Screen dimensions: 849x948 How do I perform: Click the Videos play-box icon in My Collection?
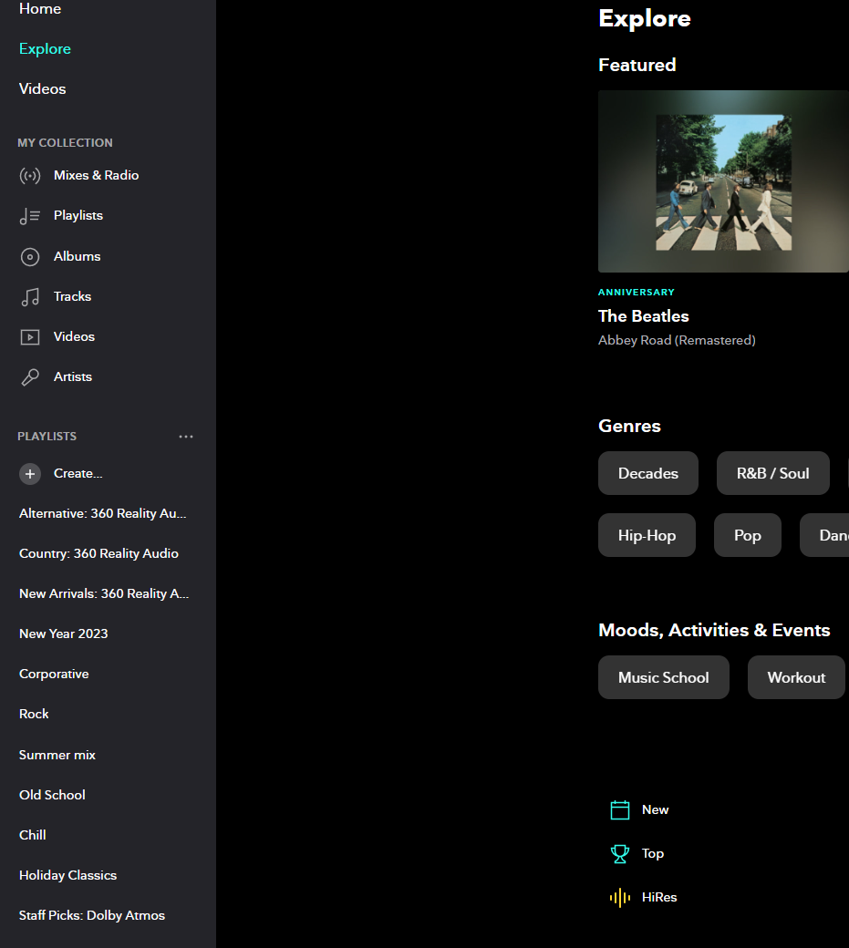[x=29, y=336]
